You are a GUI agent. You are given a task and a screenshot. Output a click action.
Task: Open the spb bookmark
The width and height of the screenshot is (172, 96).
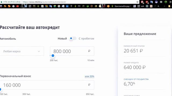(141, 6)
